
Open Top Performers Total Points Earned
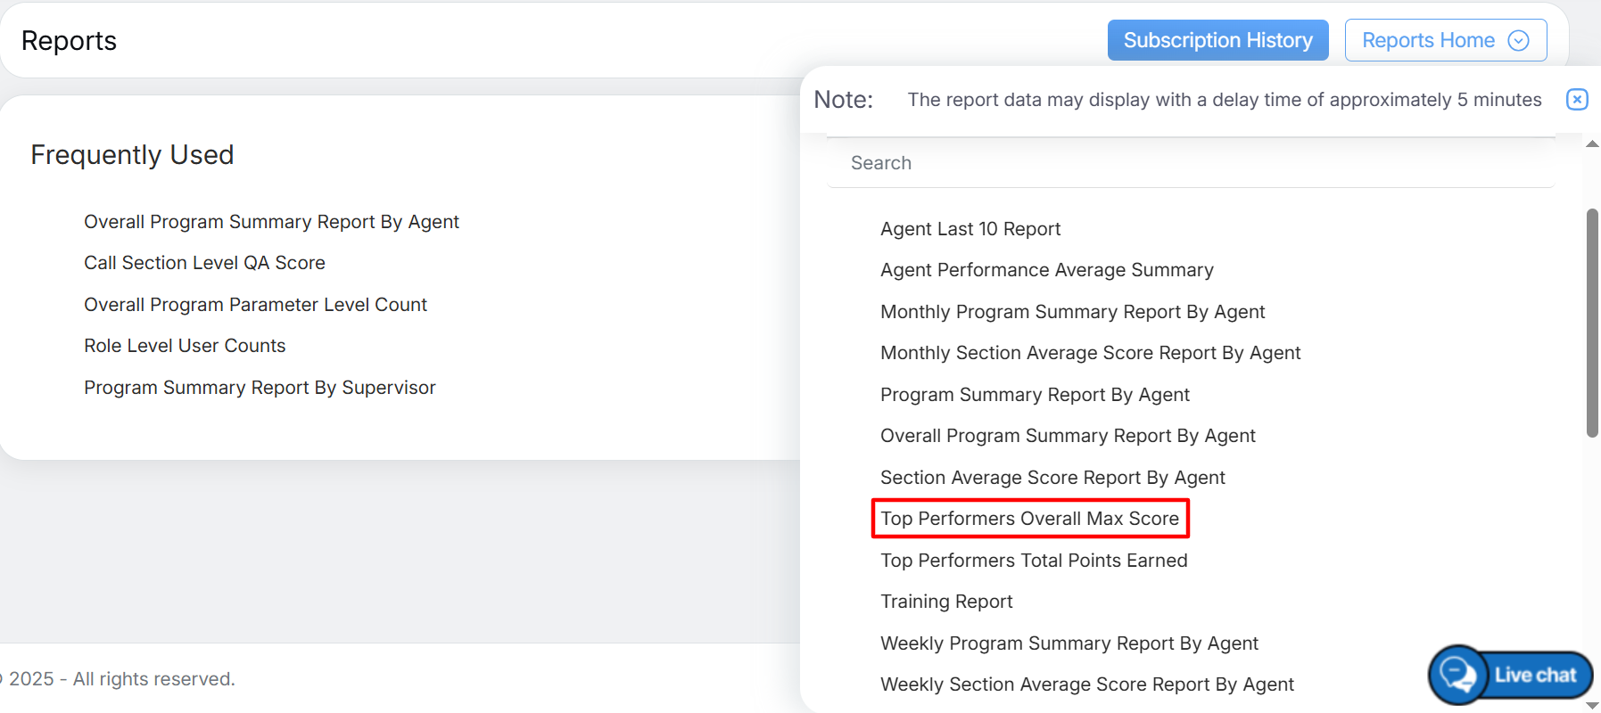coord(1034,561)
